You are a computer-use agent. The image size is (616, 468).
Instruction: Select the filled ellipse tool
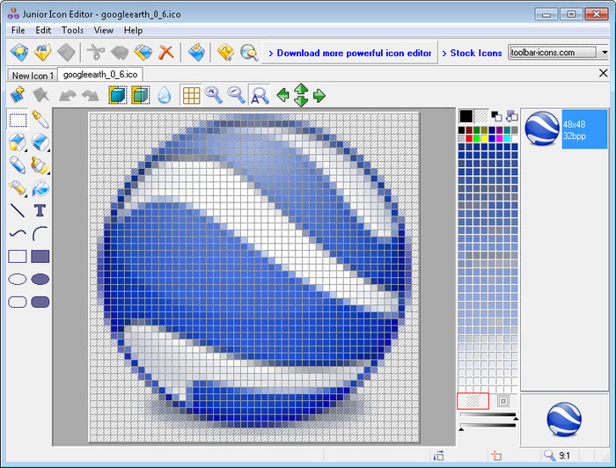(x=40, y=279)
